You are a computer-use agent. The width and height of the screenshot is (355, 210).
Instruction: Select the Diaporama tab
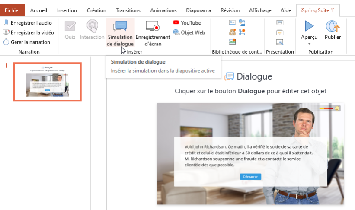click(x=198, y=10)
